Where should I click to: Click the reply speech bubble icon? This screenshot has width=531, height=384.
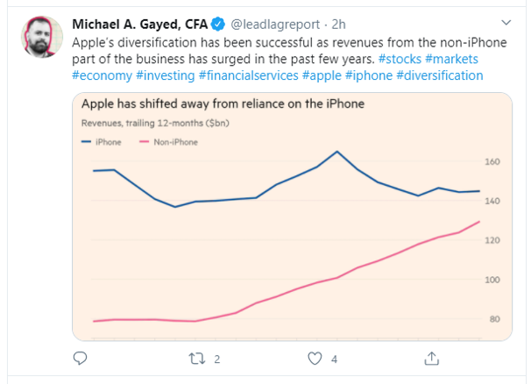(81, 358)
